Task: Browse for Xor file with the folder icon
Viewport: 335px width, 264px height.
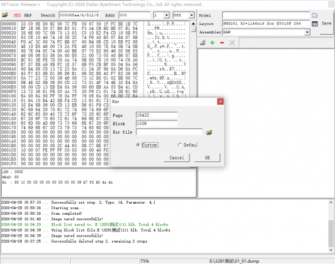Action: [210, 133]
